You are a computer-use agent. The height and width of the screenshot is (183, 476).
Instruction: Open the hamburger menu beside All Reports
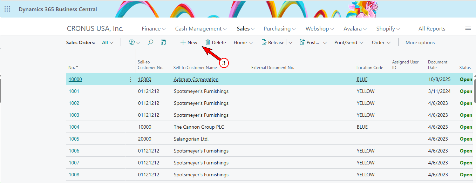click(x=468, y=28)
